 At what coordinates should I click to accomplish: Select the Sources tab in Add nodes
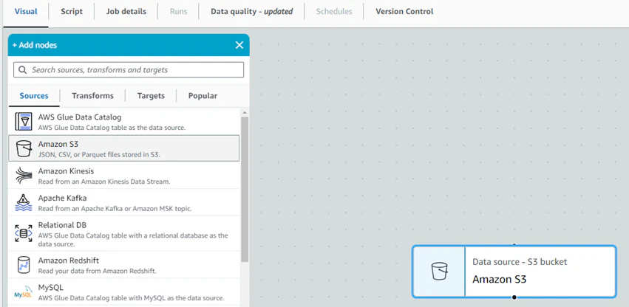coord(34,96)
